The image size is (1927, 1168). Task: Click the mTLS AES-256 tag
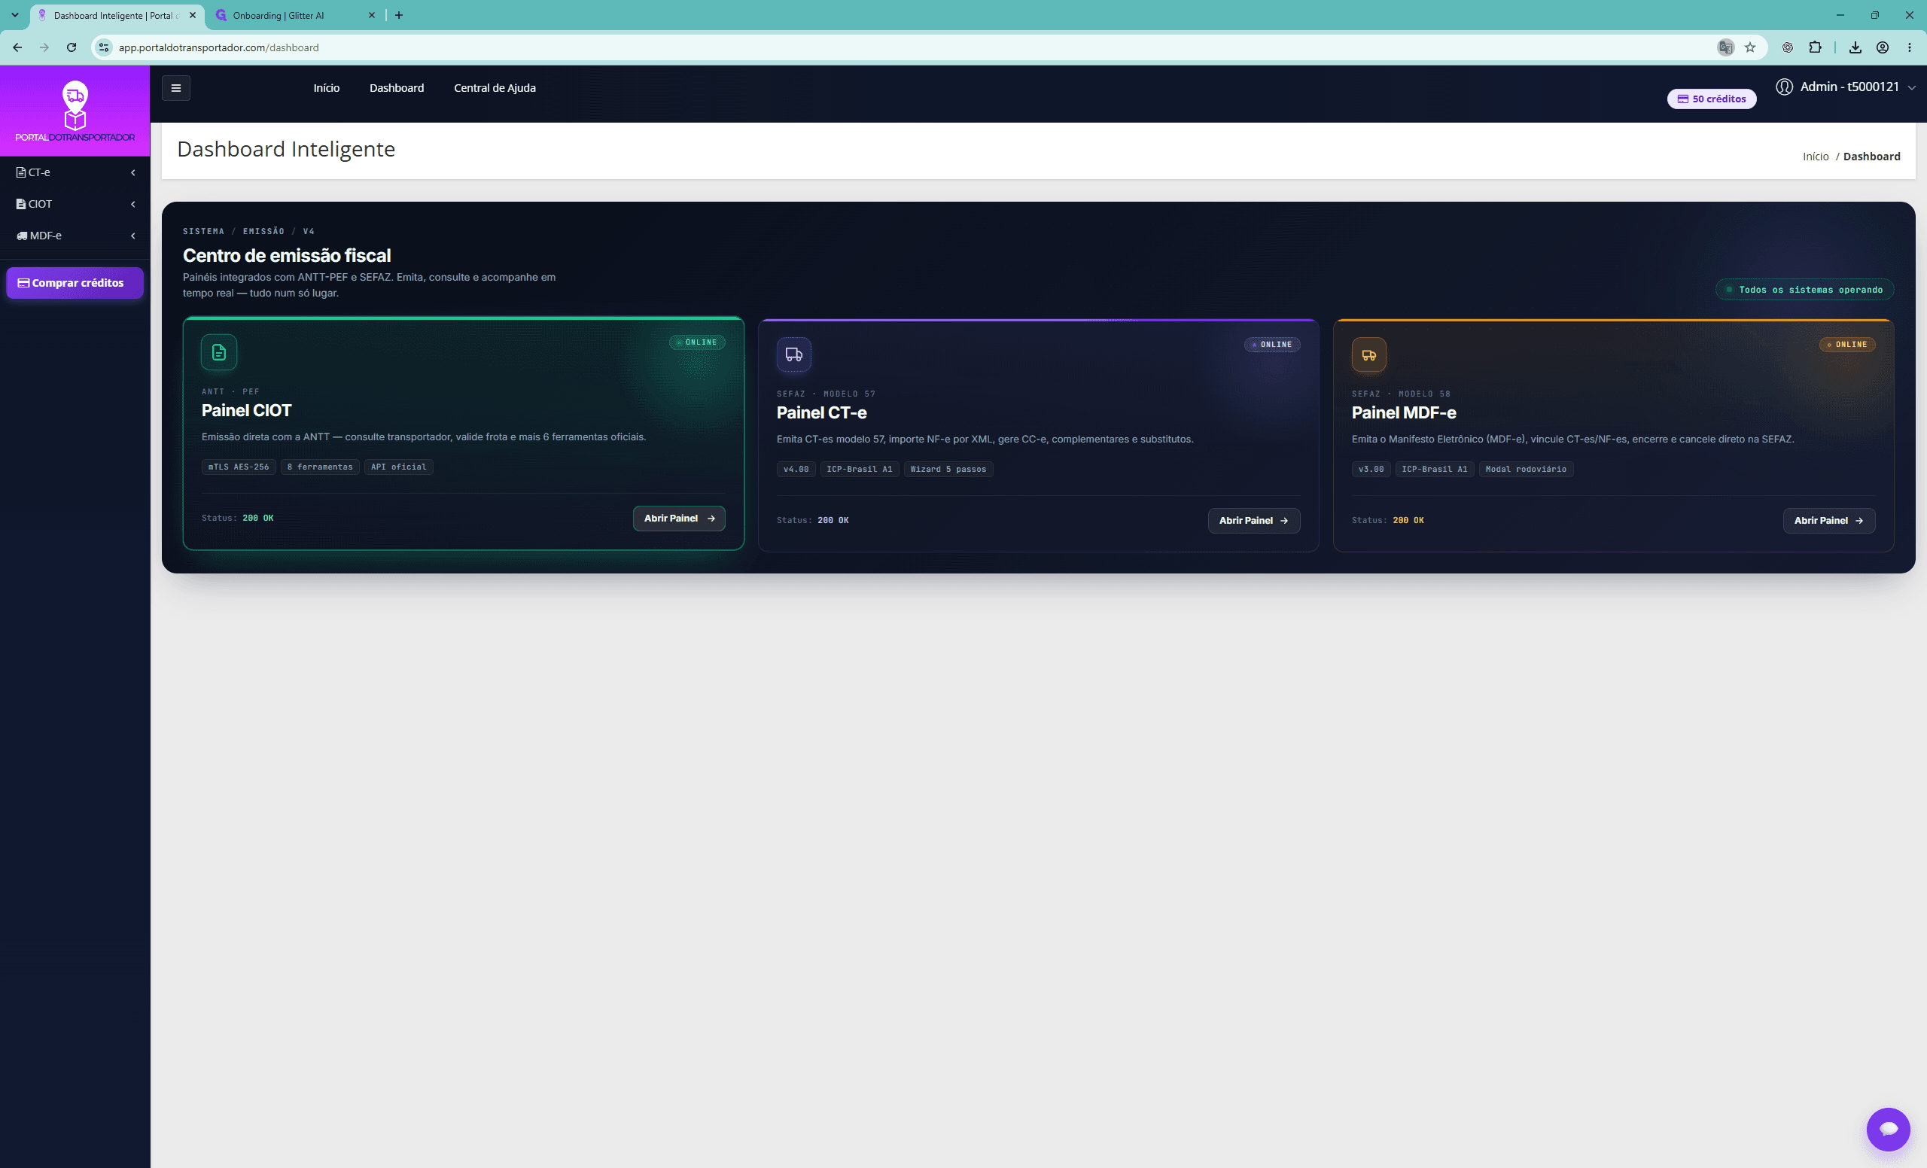pos(239,467)
